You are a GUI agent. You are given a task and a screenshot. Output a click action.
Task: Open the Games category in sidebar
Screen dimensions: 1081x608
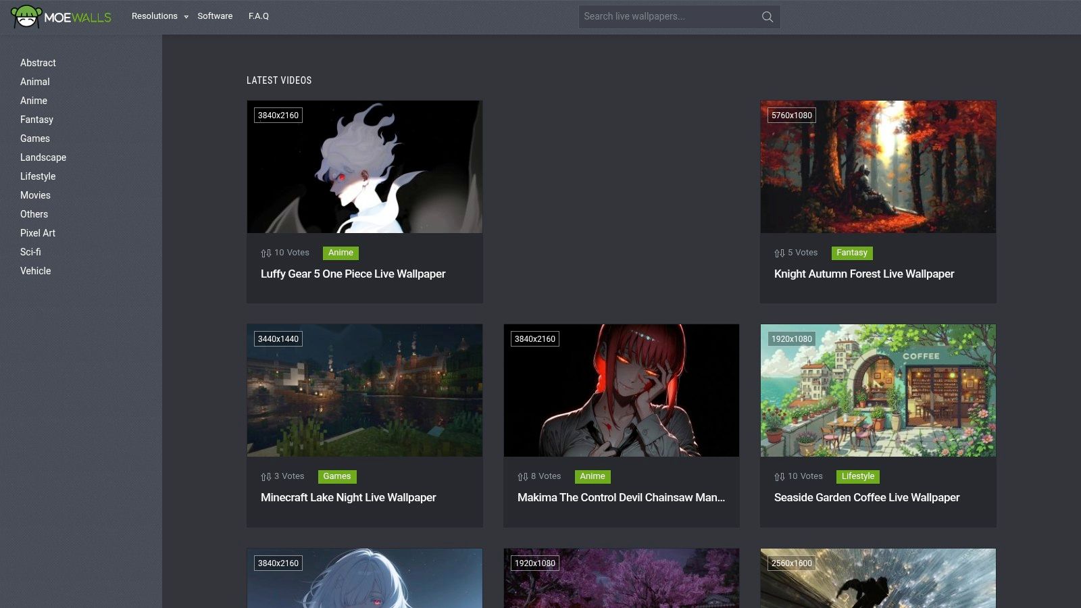click(35, 138)
